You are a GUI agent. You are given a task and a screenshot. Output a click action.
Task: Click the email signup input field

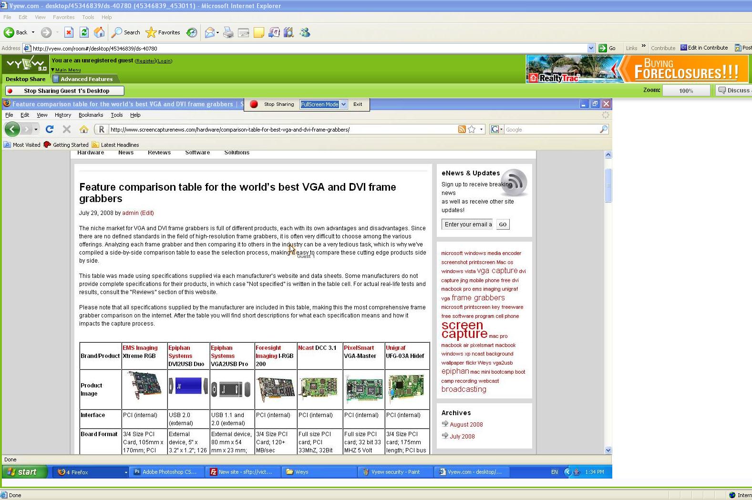[467, 224]
